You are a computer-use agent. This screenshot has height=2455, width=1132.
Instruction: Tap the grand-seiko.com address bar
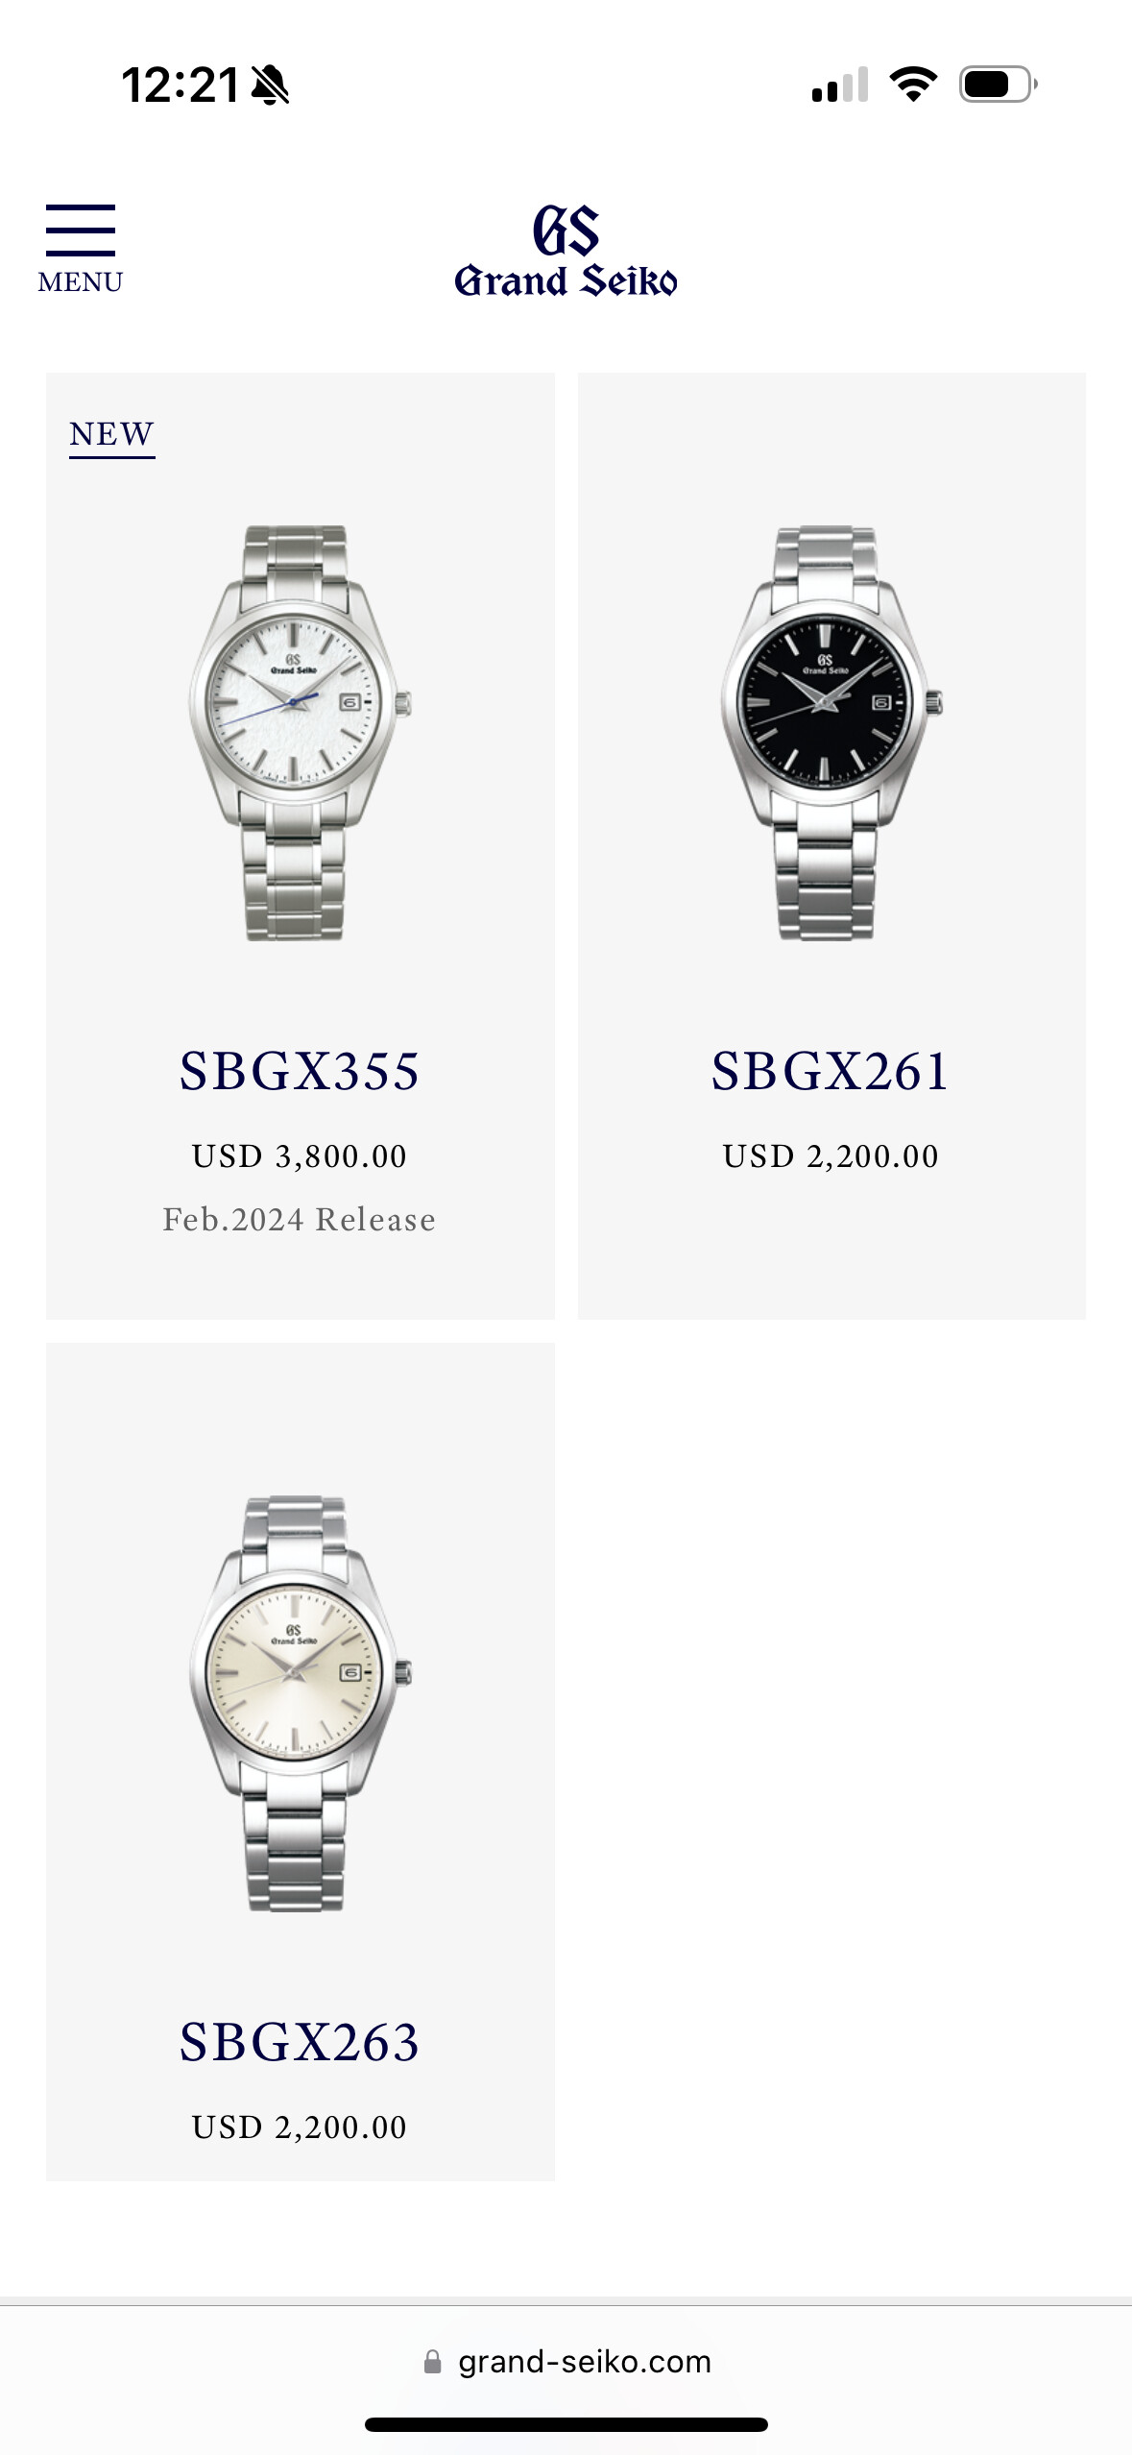[x=566, y=2362]
